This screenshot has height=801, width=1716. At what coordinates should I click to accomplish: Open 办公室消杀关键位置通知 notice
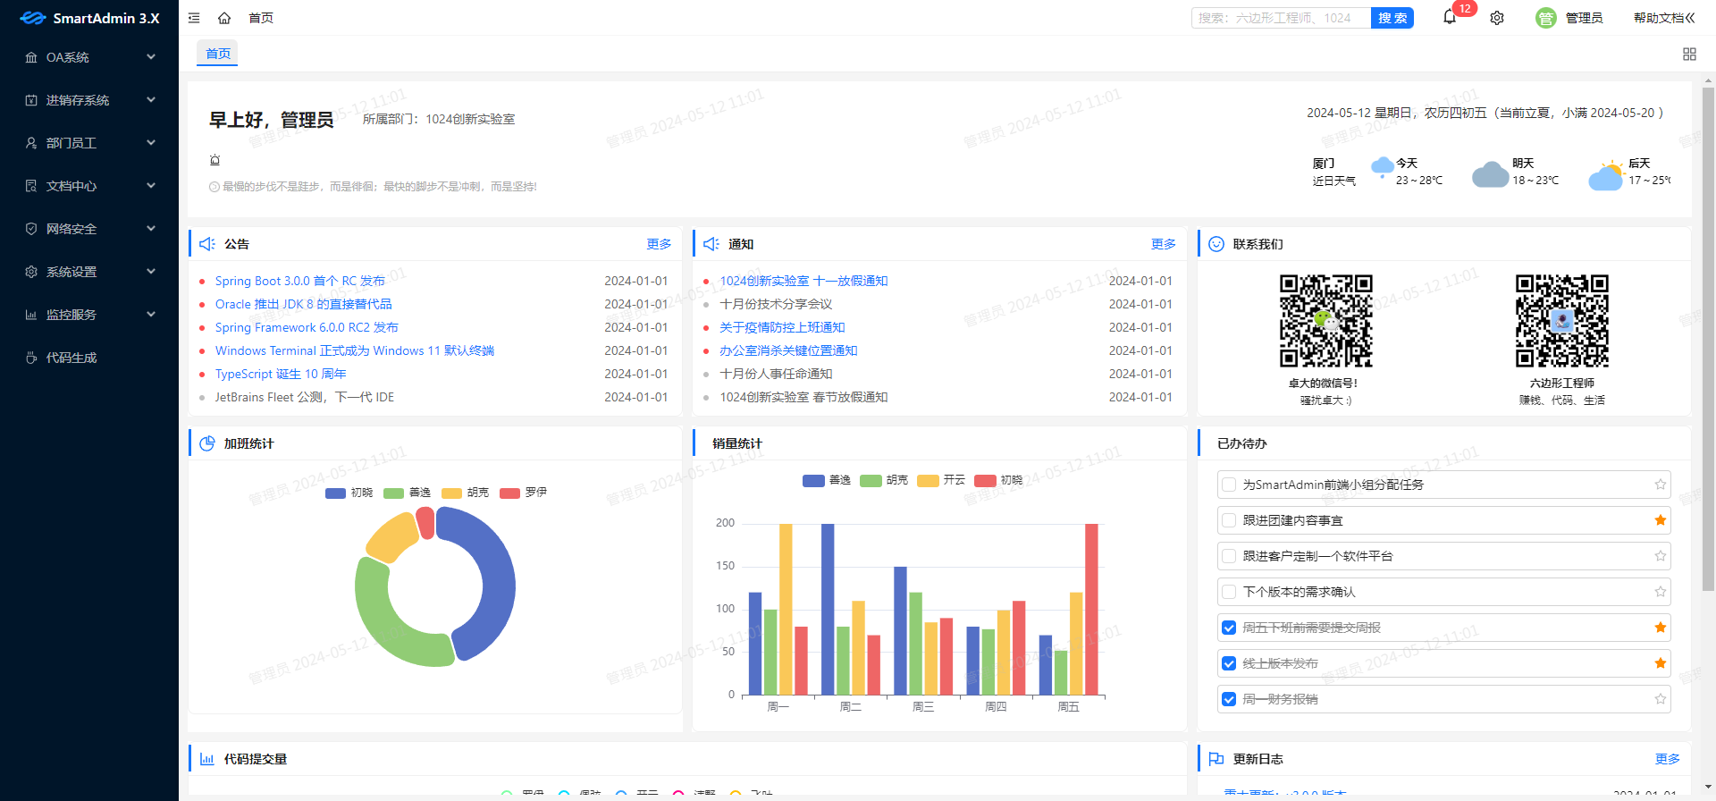(788, 350)
